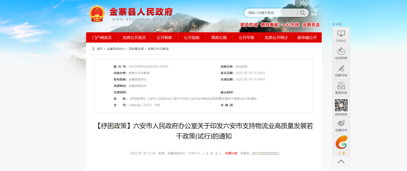The width and height of the screenshot is (407, 171).
Task: Go to 金寨县政府办 breadcrumb link
Action: 116,49
